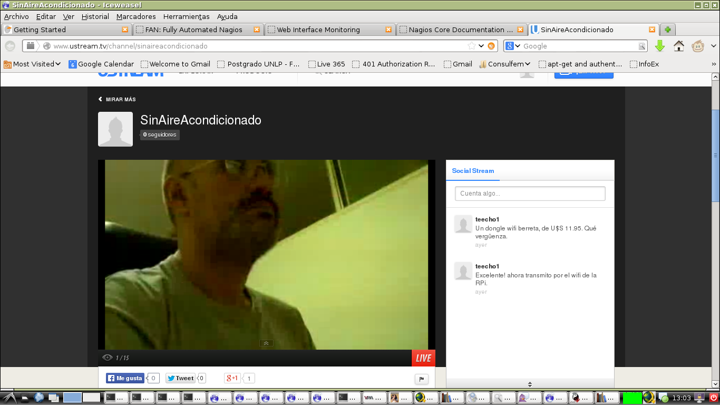720x405 pixels.
Task: Click the Google +1 button
Action: (232, 378)
